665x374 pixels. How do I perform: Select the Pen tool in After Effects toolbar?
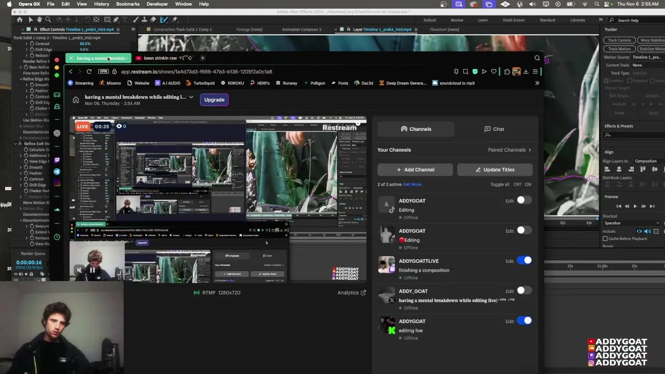tap(116, 20)
